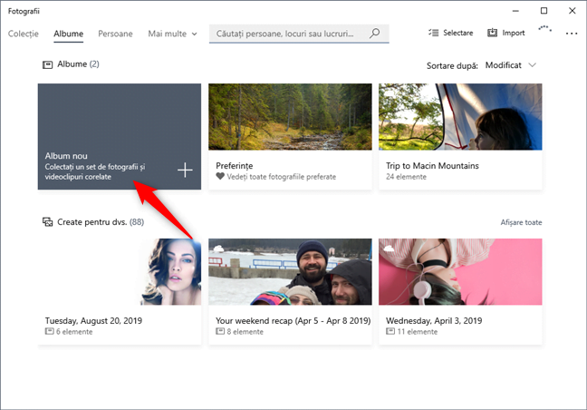Switch to the Albume tab

point(68,34)
